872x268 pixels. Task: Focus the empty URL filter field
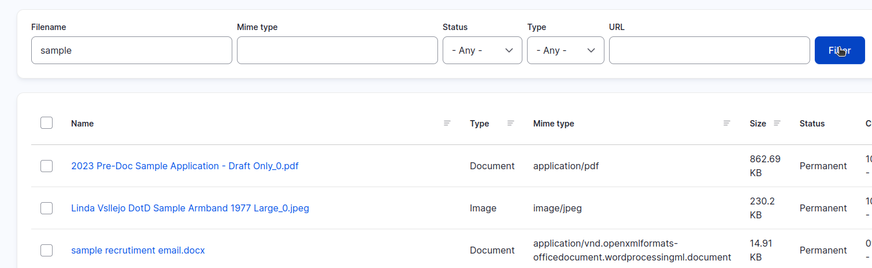pos(710,50)
